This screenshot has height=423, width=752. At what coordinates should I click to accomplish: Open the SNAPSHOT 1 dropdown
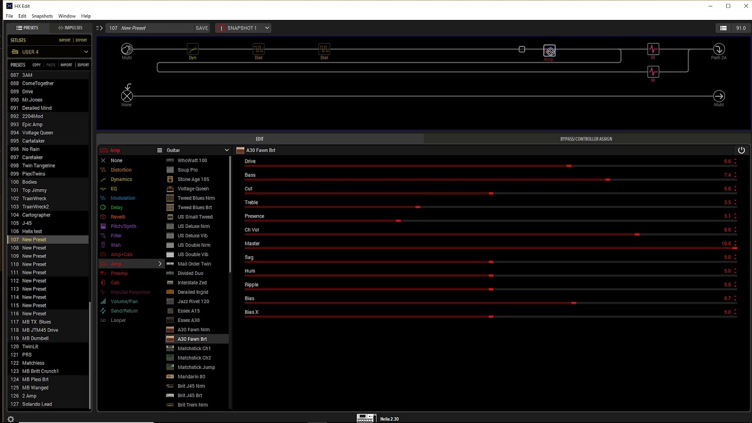point(244,28)
